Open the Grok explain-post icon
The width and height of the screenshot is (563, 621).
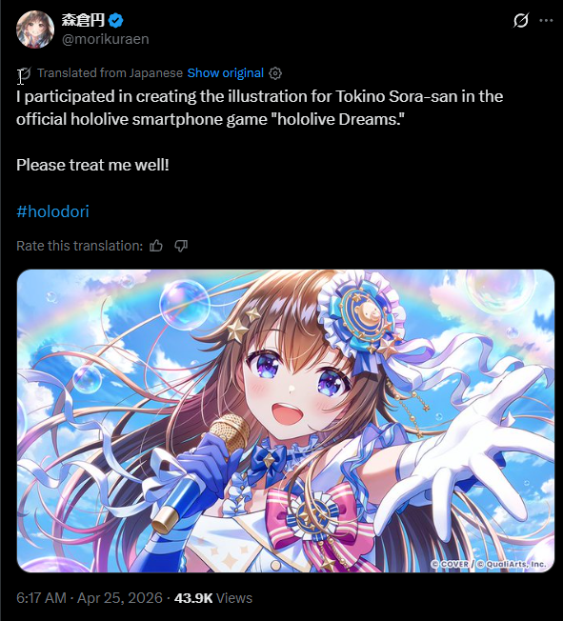point(520,20)
